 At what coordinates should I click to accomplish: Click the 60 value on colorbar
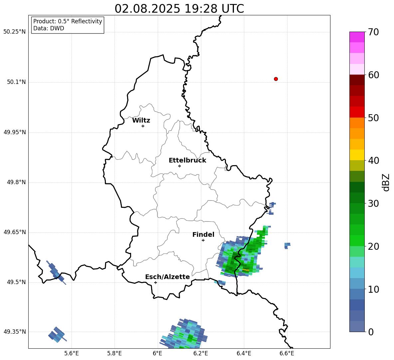373,75
